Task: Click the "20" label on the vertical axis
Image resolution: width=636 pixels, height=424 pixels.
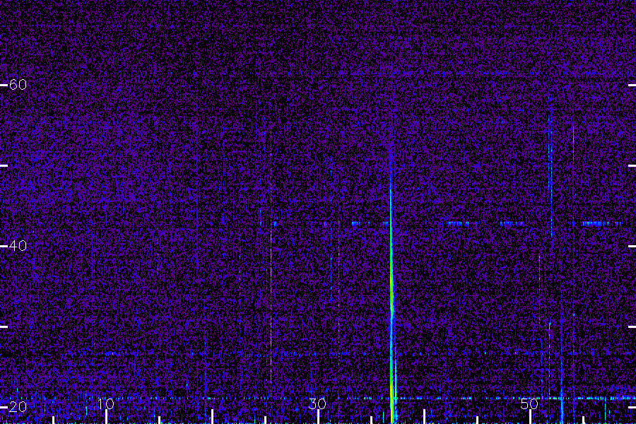Action: (x=18, y=406)
